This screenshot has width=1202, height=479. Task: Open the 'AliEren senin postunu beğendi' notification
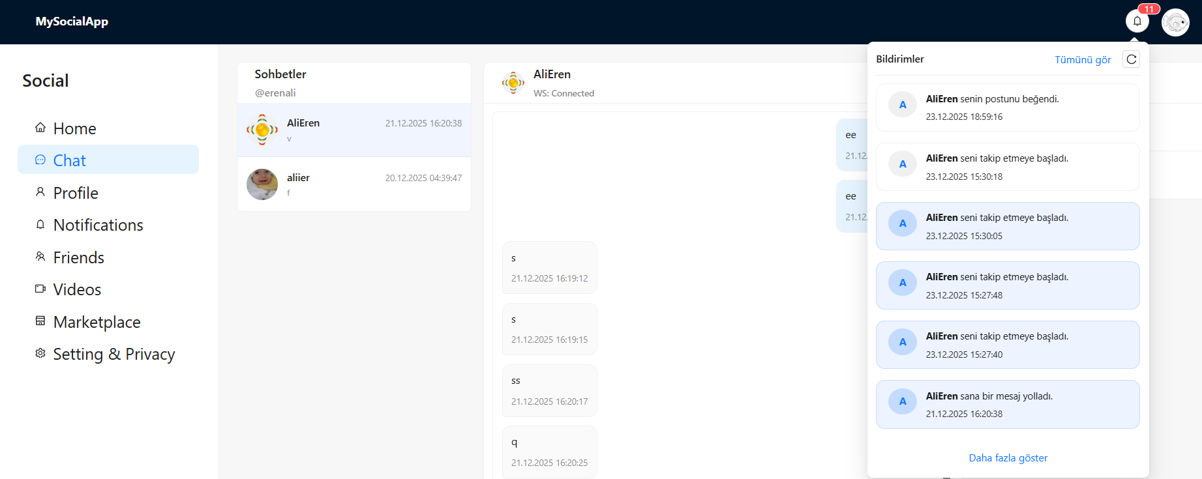click(1008, 108)
